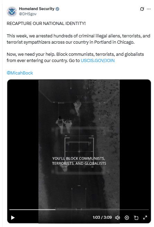This screenshot has height=227, width=154.
Task: Click the @DHSgov handle
Action: (x=28, y=14)
